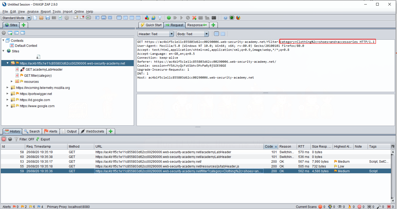Screen dimensions: 397x209
Task: Open the Analyse menu
Action: click(33, 12)
